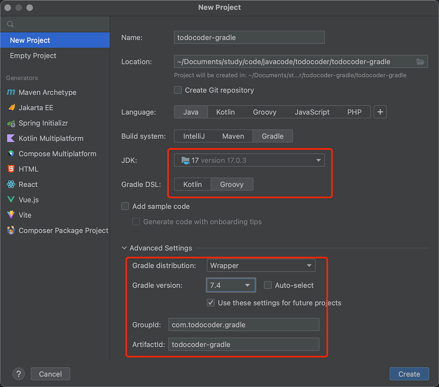
Task: Toggle Generate code with onboarding tips
Action: point(136,222)
